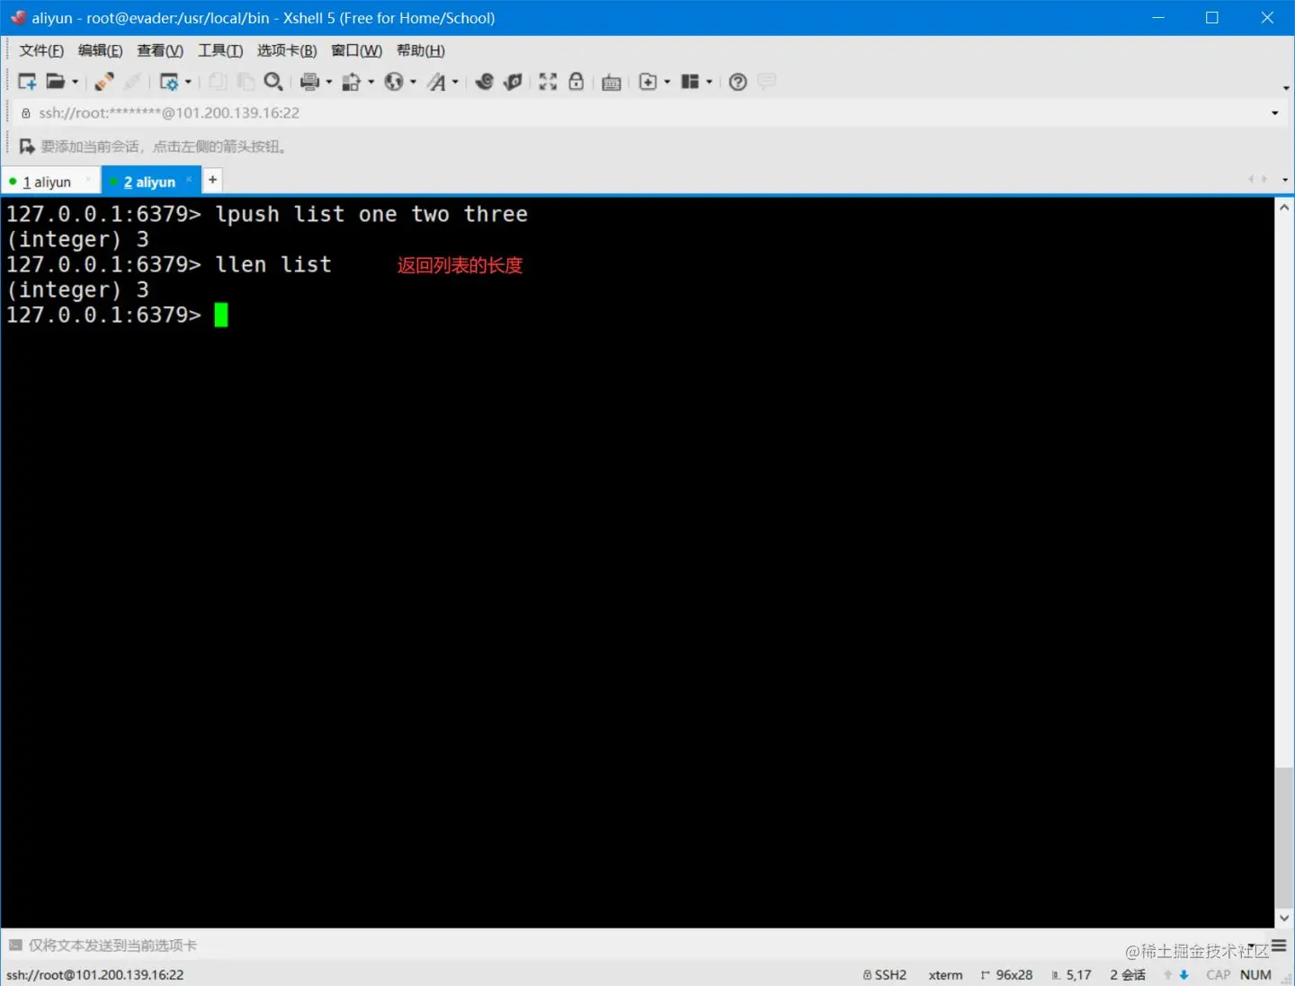Open the 查看(V) menu

(x=160, y=50)
